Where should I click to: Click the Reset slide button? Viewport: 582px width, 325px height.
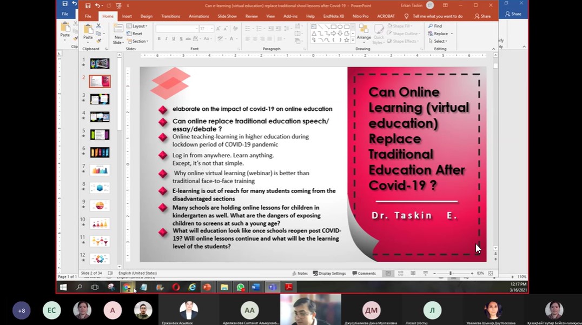point(134,34)
